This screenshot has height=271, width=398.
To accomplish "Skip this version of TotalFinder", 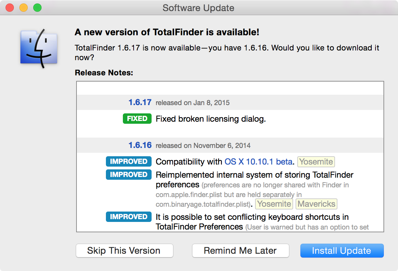I will [124, 251].
